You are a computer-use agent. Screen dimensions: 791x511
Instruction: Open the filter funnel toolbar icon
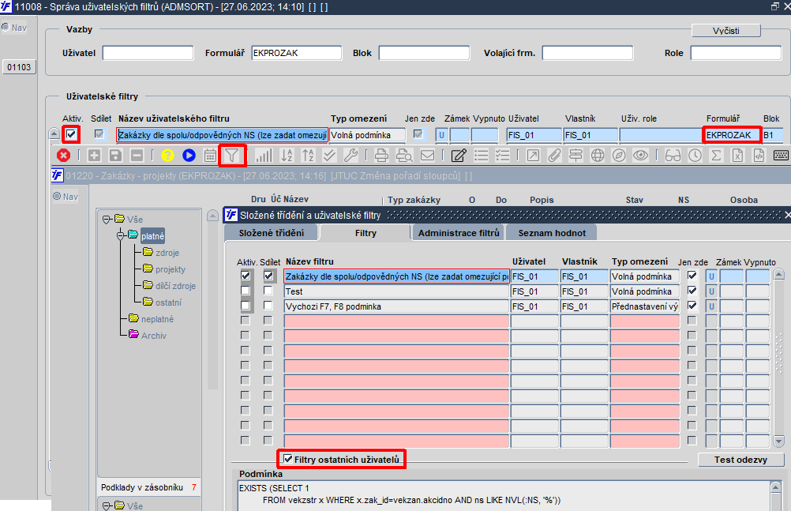(x=231, y=156)
